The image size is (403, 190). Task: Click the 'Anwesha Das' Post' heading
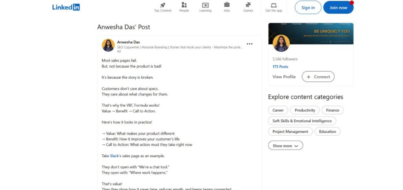coord(124,27)
